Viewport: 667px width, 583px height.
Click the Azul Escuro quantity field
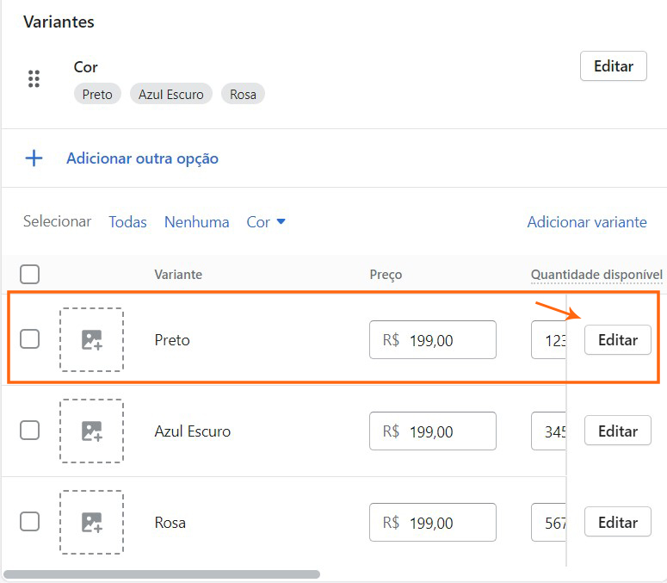tap(549, 431)
